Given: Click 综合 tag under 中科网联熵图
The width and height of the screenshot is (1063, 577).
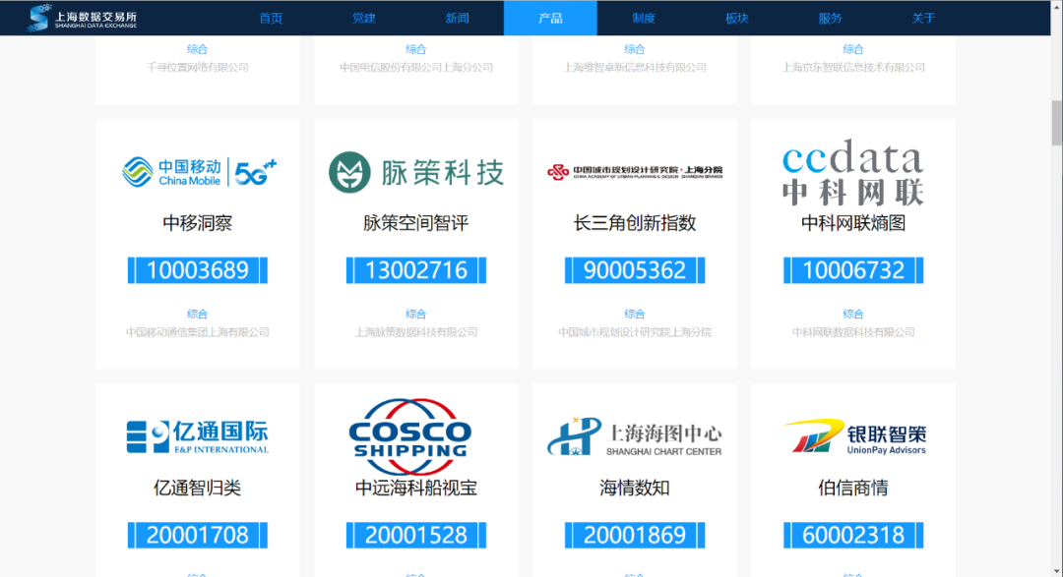Looking at the screenshot, I should (x=853, y=314).
